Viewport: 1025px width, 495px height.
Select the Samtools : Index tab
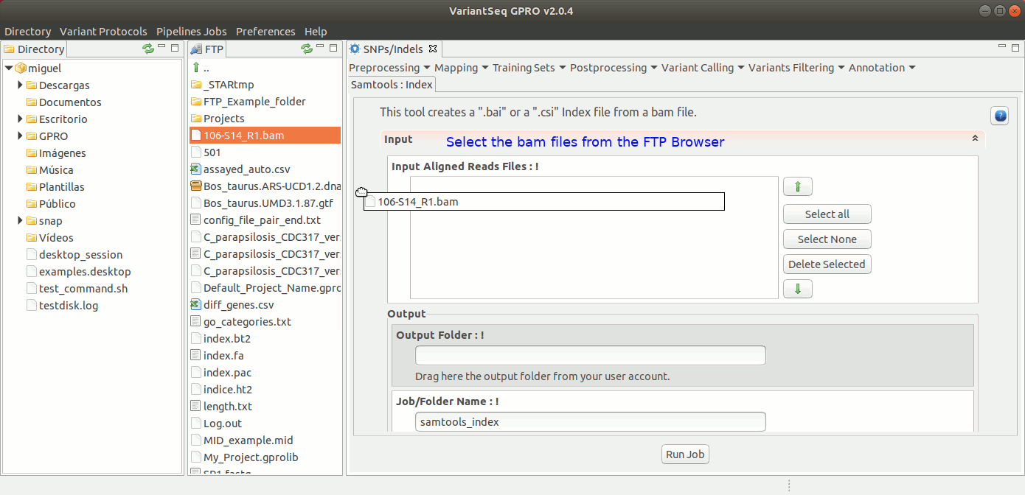click(392, 84)
